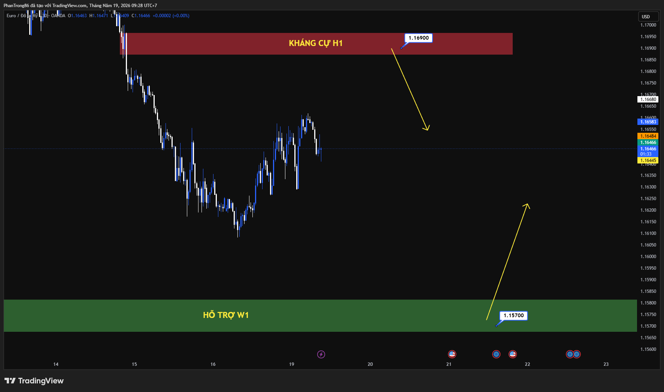The image size is (664, 392).
Task: Click the 1.15850 price axis label
Action: (x=648, y=291)
